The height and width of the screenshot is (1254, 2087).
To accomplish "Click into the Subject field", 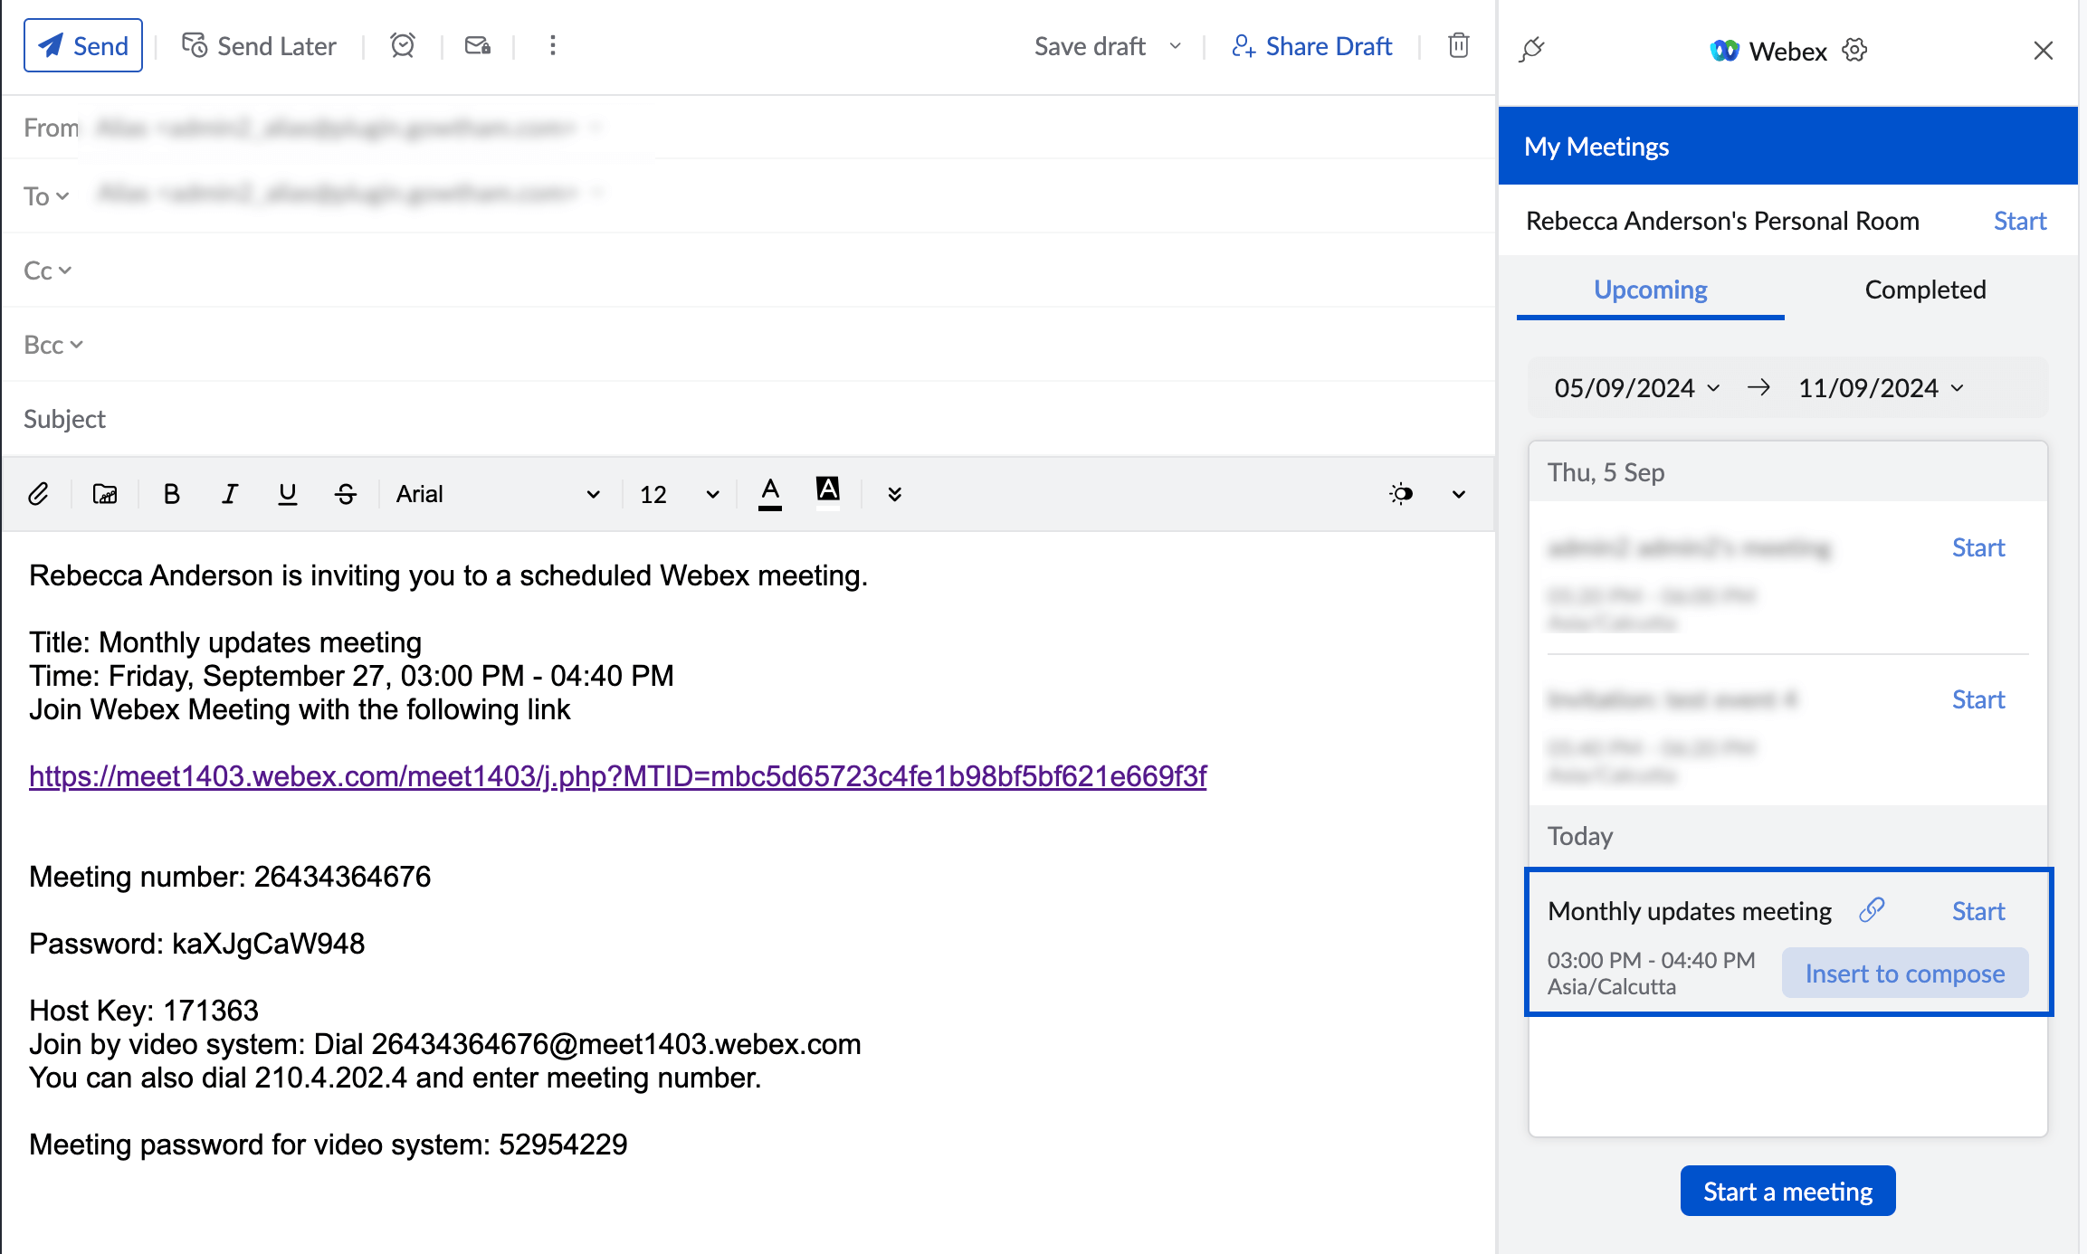I will 724,419.
